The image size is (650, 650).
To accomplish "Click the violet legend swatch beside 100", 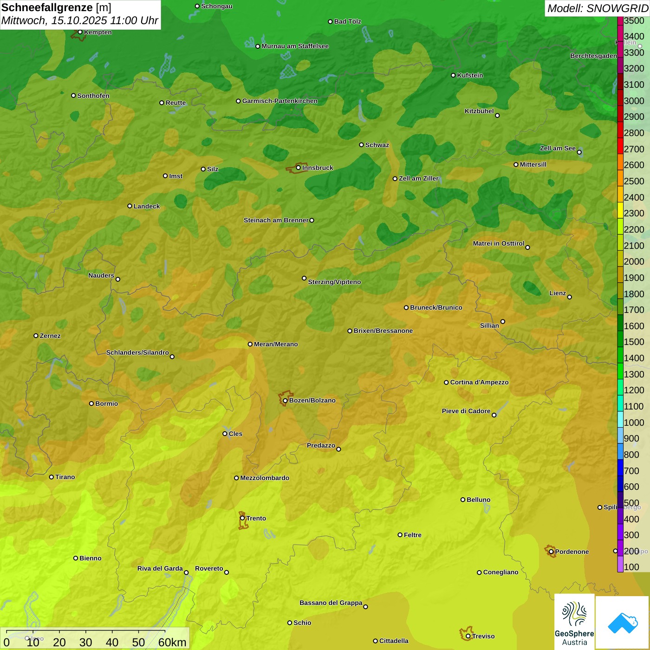I will 620,564.
